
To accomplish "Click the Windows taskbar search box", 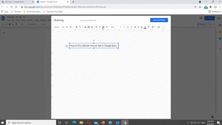I will tap(31, 123).
